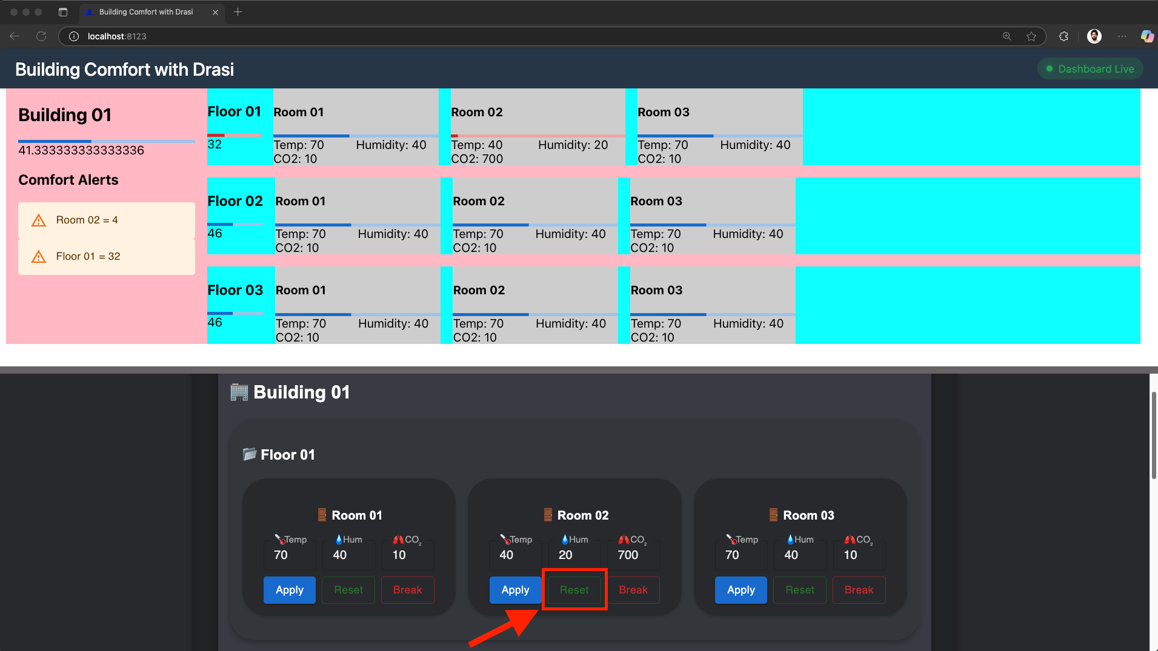The width and height of the screenshot is (1158, 651).
Task: Open the browser three-dot settings menu
Action: pyautogui.click(x=1122, y=36)
